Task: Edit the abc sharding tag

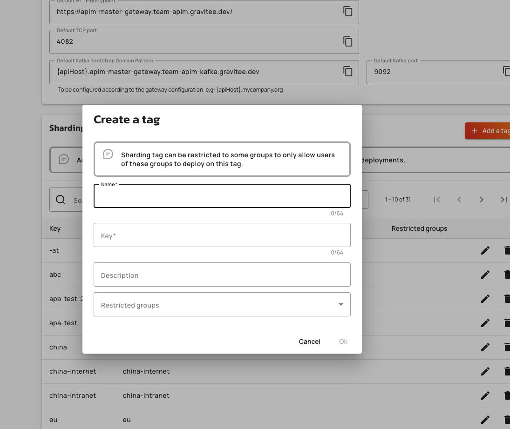Action: click(485, 275)
